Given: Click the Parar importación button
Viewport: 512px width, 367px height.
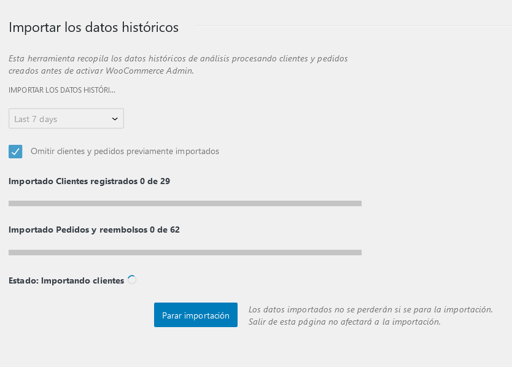Looking at the screenshot, I should 196,315.
